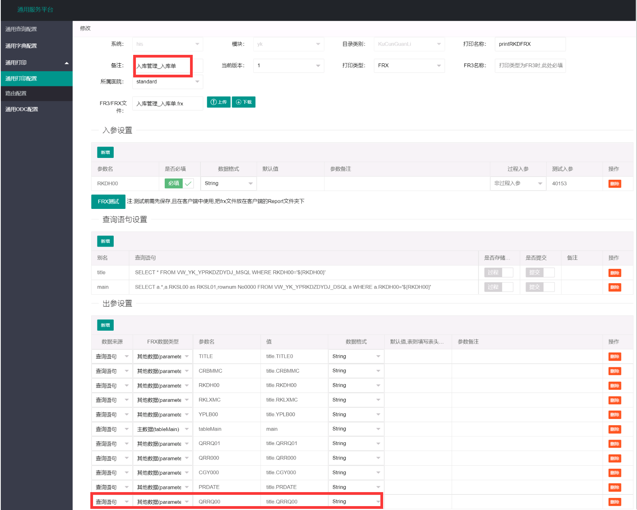Screen dimensions: 637x510
Task: Add a new input parameter with 新增 under 入参设置
Action: pos(105,152)
